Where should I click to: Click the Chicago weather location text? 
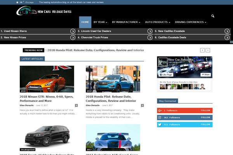(x=30, y=2)
